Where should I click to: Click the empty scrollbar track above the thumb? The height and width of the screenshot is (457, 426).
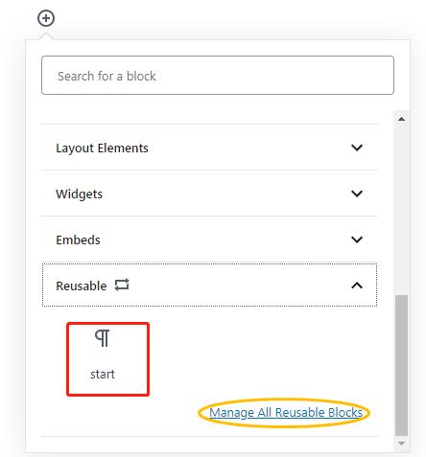tap(401, 209)
